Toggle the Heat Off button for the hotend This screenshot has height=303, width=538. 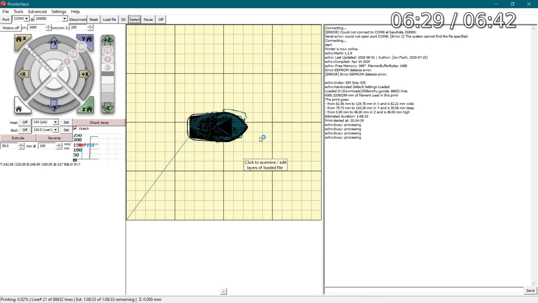click(x=25, y=122)
